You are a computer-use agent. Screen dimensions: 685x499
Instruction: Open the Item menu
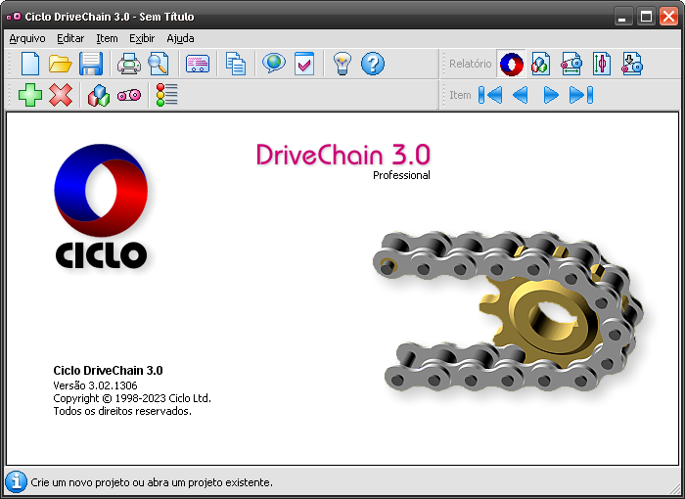click(x=107, y=38)
